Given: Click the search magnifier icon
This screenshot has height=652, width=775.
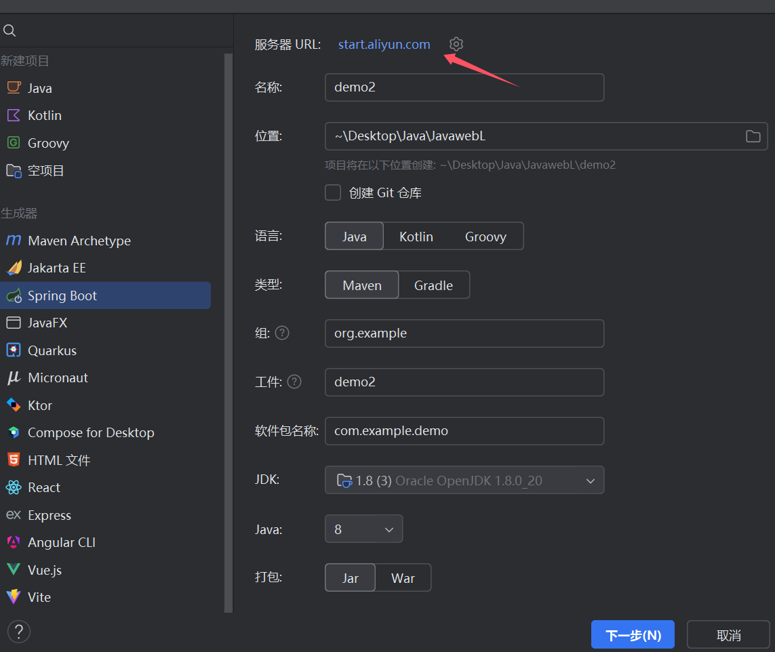Looking at the screenshot, I should 9,30.
